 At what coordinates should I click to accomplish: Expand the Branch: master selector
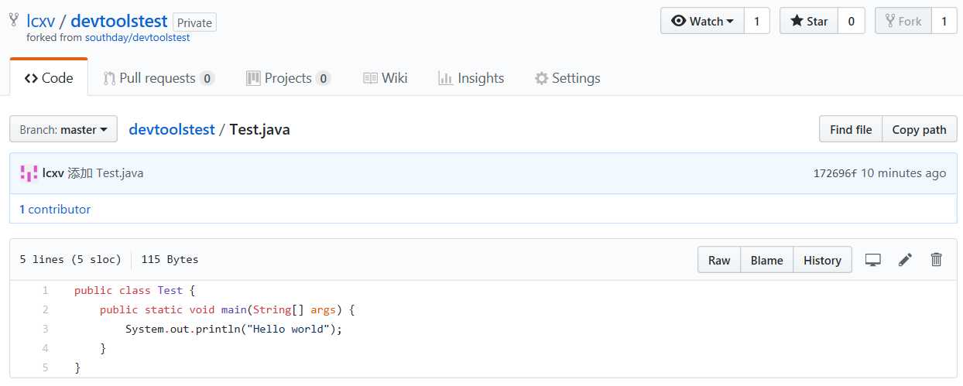coord(63,129)
